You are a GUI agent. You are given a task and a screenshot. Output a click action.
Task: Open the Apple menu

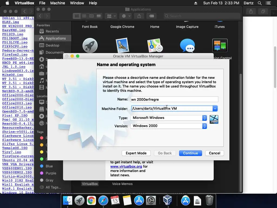pos(7,3)
